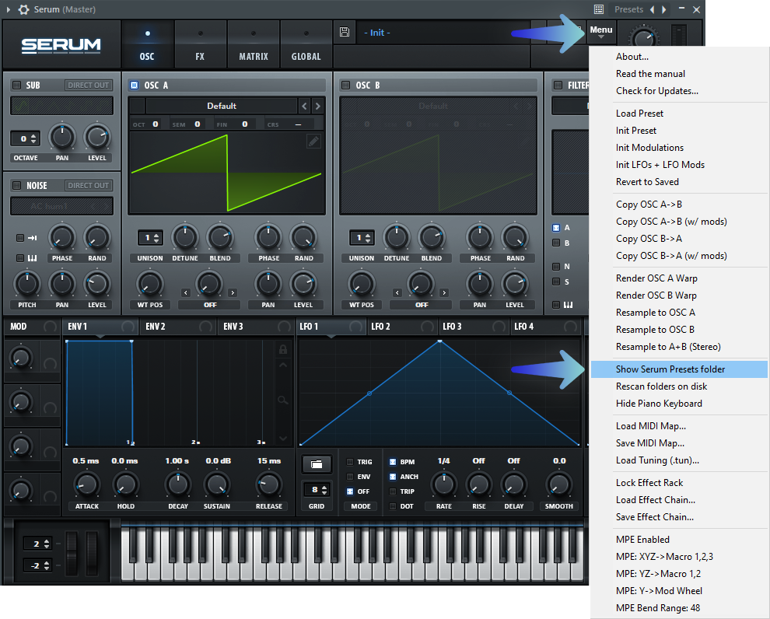Click previous warp mode arrow for OSC A
Viewport: 770px width, 619px height.
(x=186, y=293)
